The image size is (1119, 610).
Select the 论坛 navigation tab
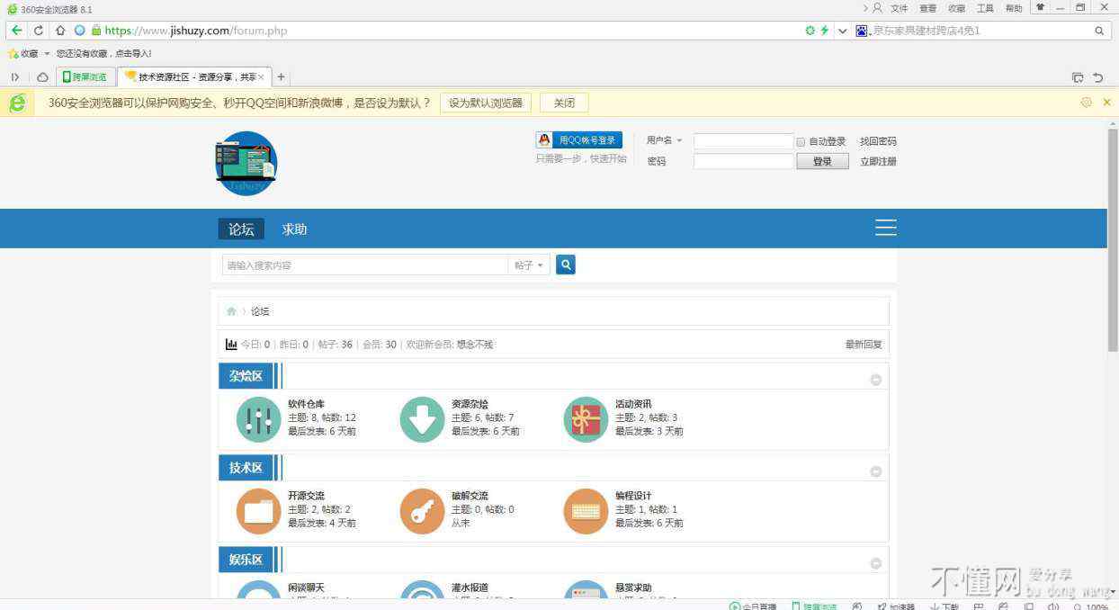pyautogui.click(x=241, y=229)
